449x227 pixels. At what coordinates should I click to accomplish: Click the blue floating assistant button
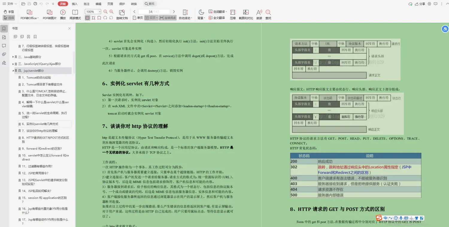point(445,29)
